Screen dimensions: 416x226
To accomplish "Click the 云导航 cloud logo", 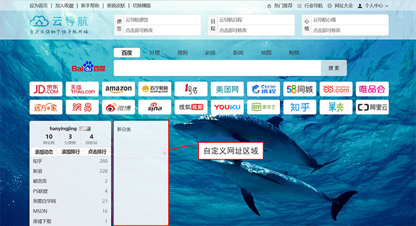I will (x=39, y=21).
